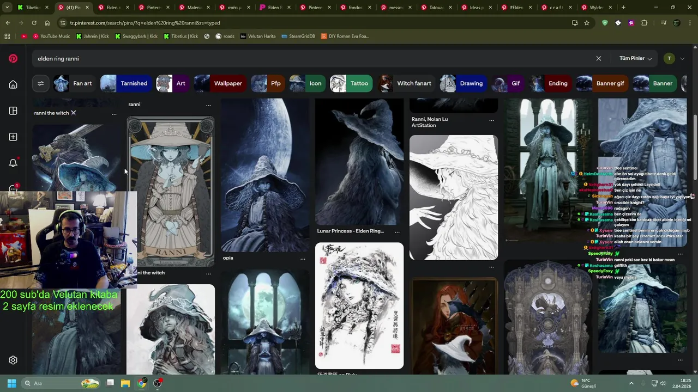This screenshot has width=698, height=392.
Task: Open more options for the 'opia' pin
Action: [x=303, y=259]
